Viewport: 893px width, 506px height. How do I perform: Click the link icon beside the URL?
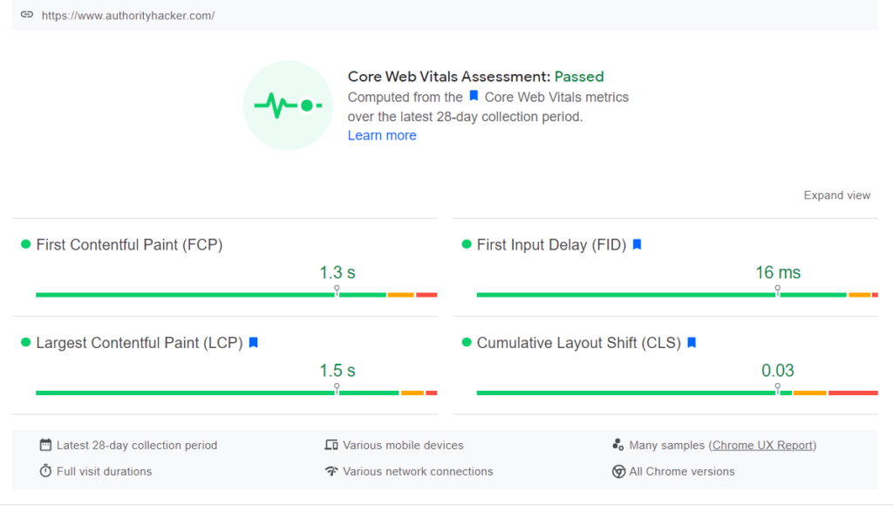[27, 16]
